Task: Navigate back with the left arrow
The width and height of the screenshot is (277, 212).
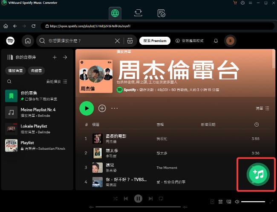Action: 15,26
